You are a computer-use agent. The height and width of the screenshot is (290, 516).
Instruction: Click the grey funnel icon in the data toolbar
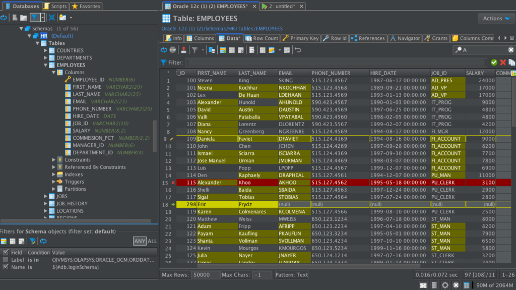[x=195, y=50]
